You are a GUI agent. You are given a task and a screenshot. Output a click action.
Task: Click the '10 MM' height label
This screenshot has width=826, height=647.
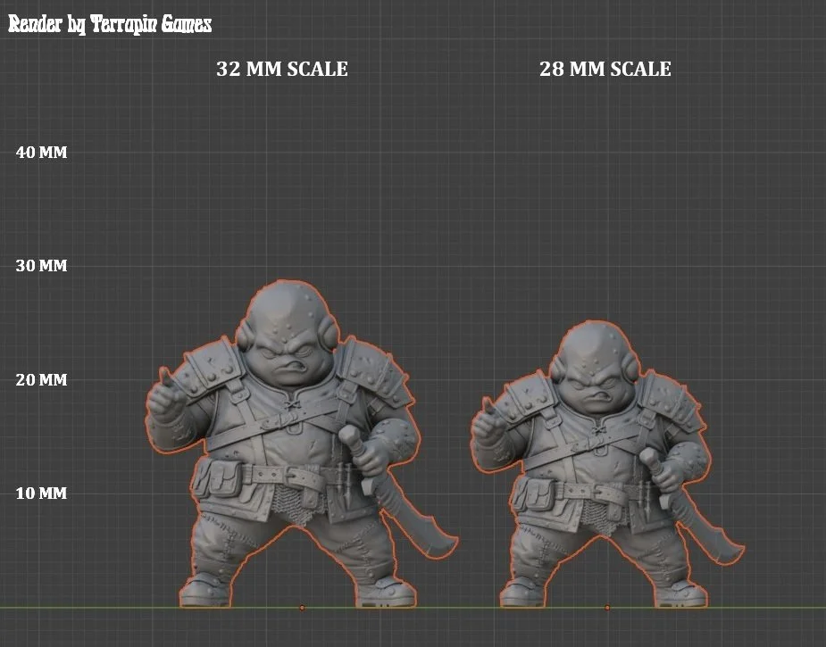point(42,494)
